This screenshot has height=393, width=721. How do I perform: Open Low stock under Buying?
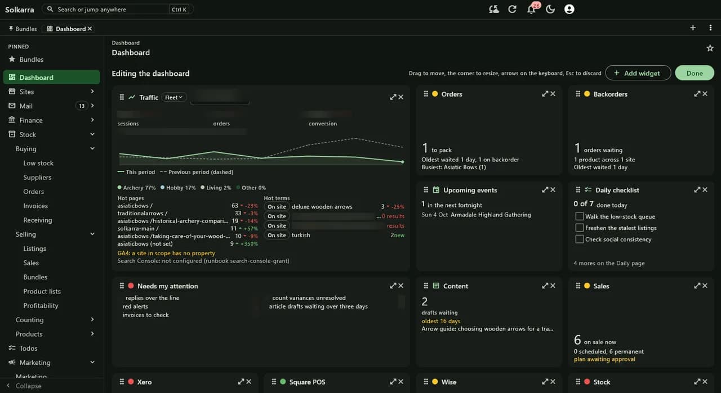[38, 163]
